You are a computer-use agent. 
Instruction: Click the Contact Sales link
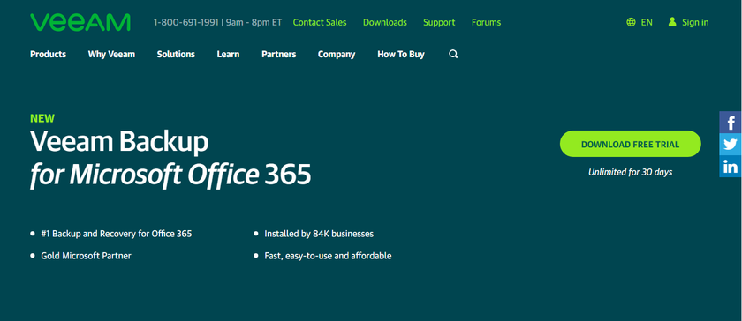(x=320, y=22)
